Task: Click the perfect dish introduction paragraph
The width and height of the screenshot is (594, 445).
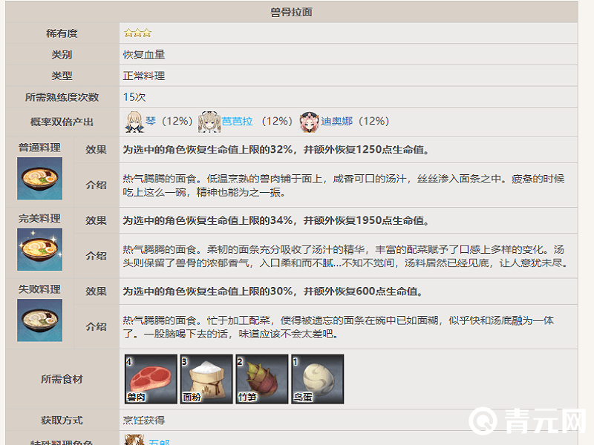Action: pos(345,256)
